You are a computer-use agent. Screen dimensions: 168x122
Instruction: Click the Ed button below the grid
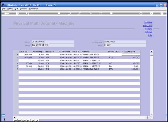[33, 120]
